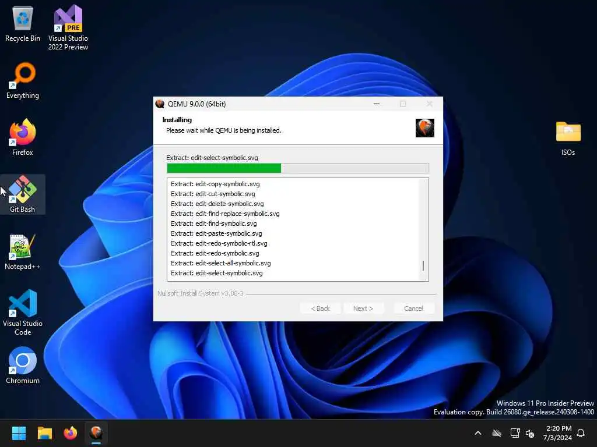The height and width of the screenshot is (447, 597).
Task: Select 'Extract: edit-select-all-symbolic.svg' log line
Action: coord(221,263)
